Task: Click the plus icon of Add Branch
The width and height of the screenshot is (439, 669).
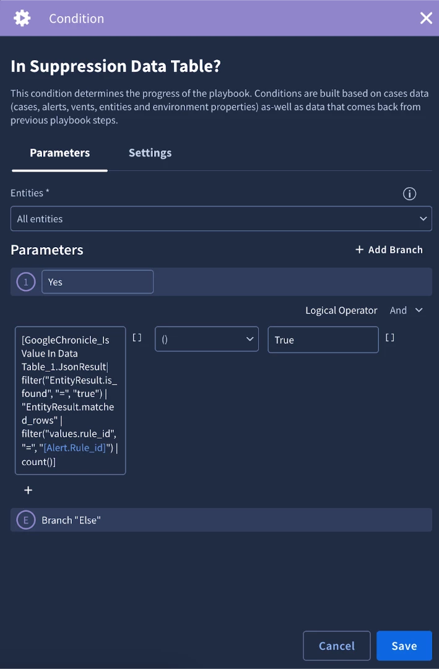Action: tap(359, 250)
